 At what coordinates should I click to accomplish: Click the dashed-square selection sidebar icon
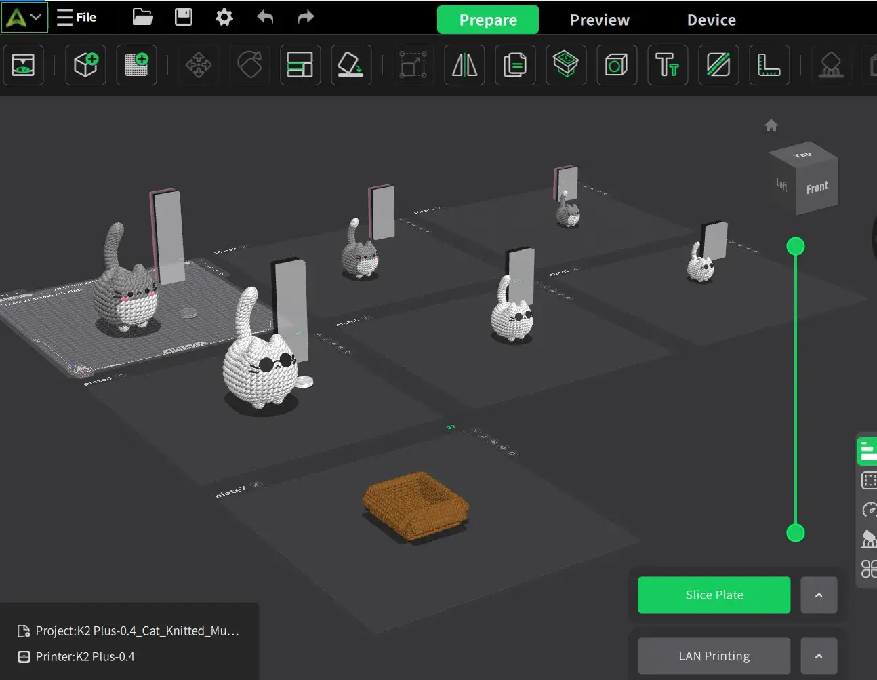coord(869,481)
